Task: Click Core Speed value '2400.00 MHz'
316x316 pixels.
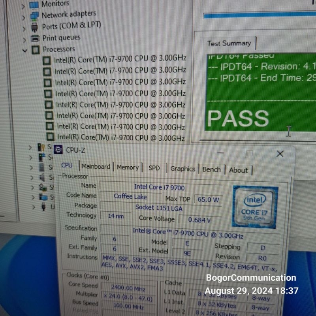Action: (128, 288)
